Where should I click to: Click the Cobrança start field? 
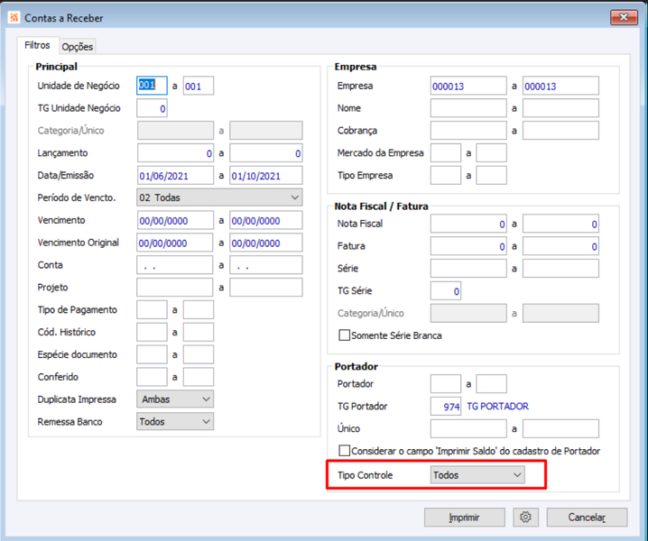click(468, 131)
